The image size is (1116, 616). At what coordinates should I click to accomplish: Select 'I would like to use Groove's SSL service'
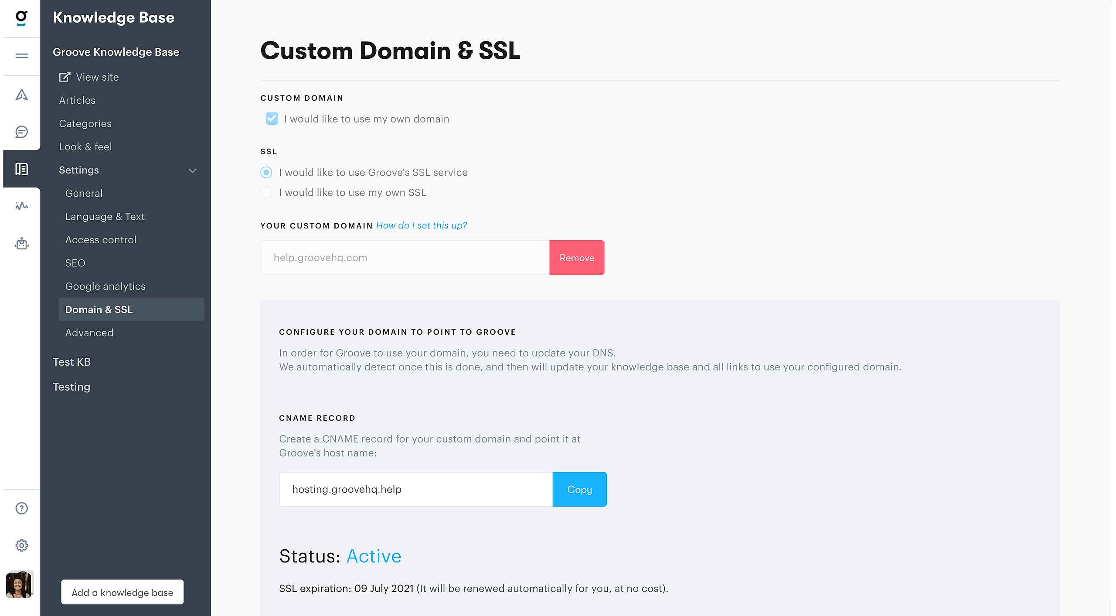coord(266,172)
